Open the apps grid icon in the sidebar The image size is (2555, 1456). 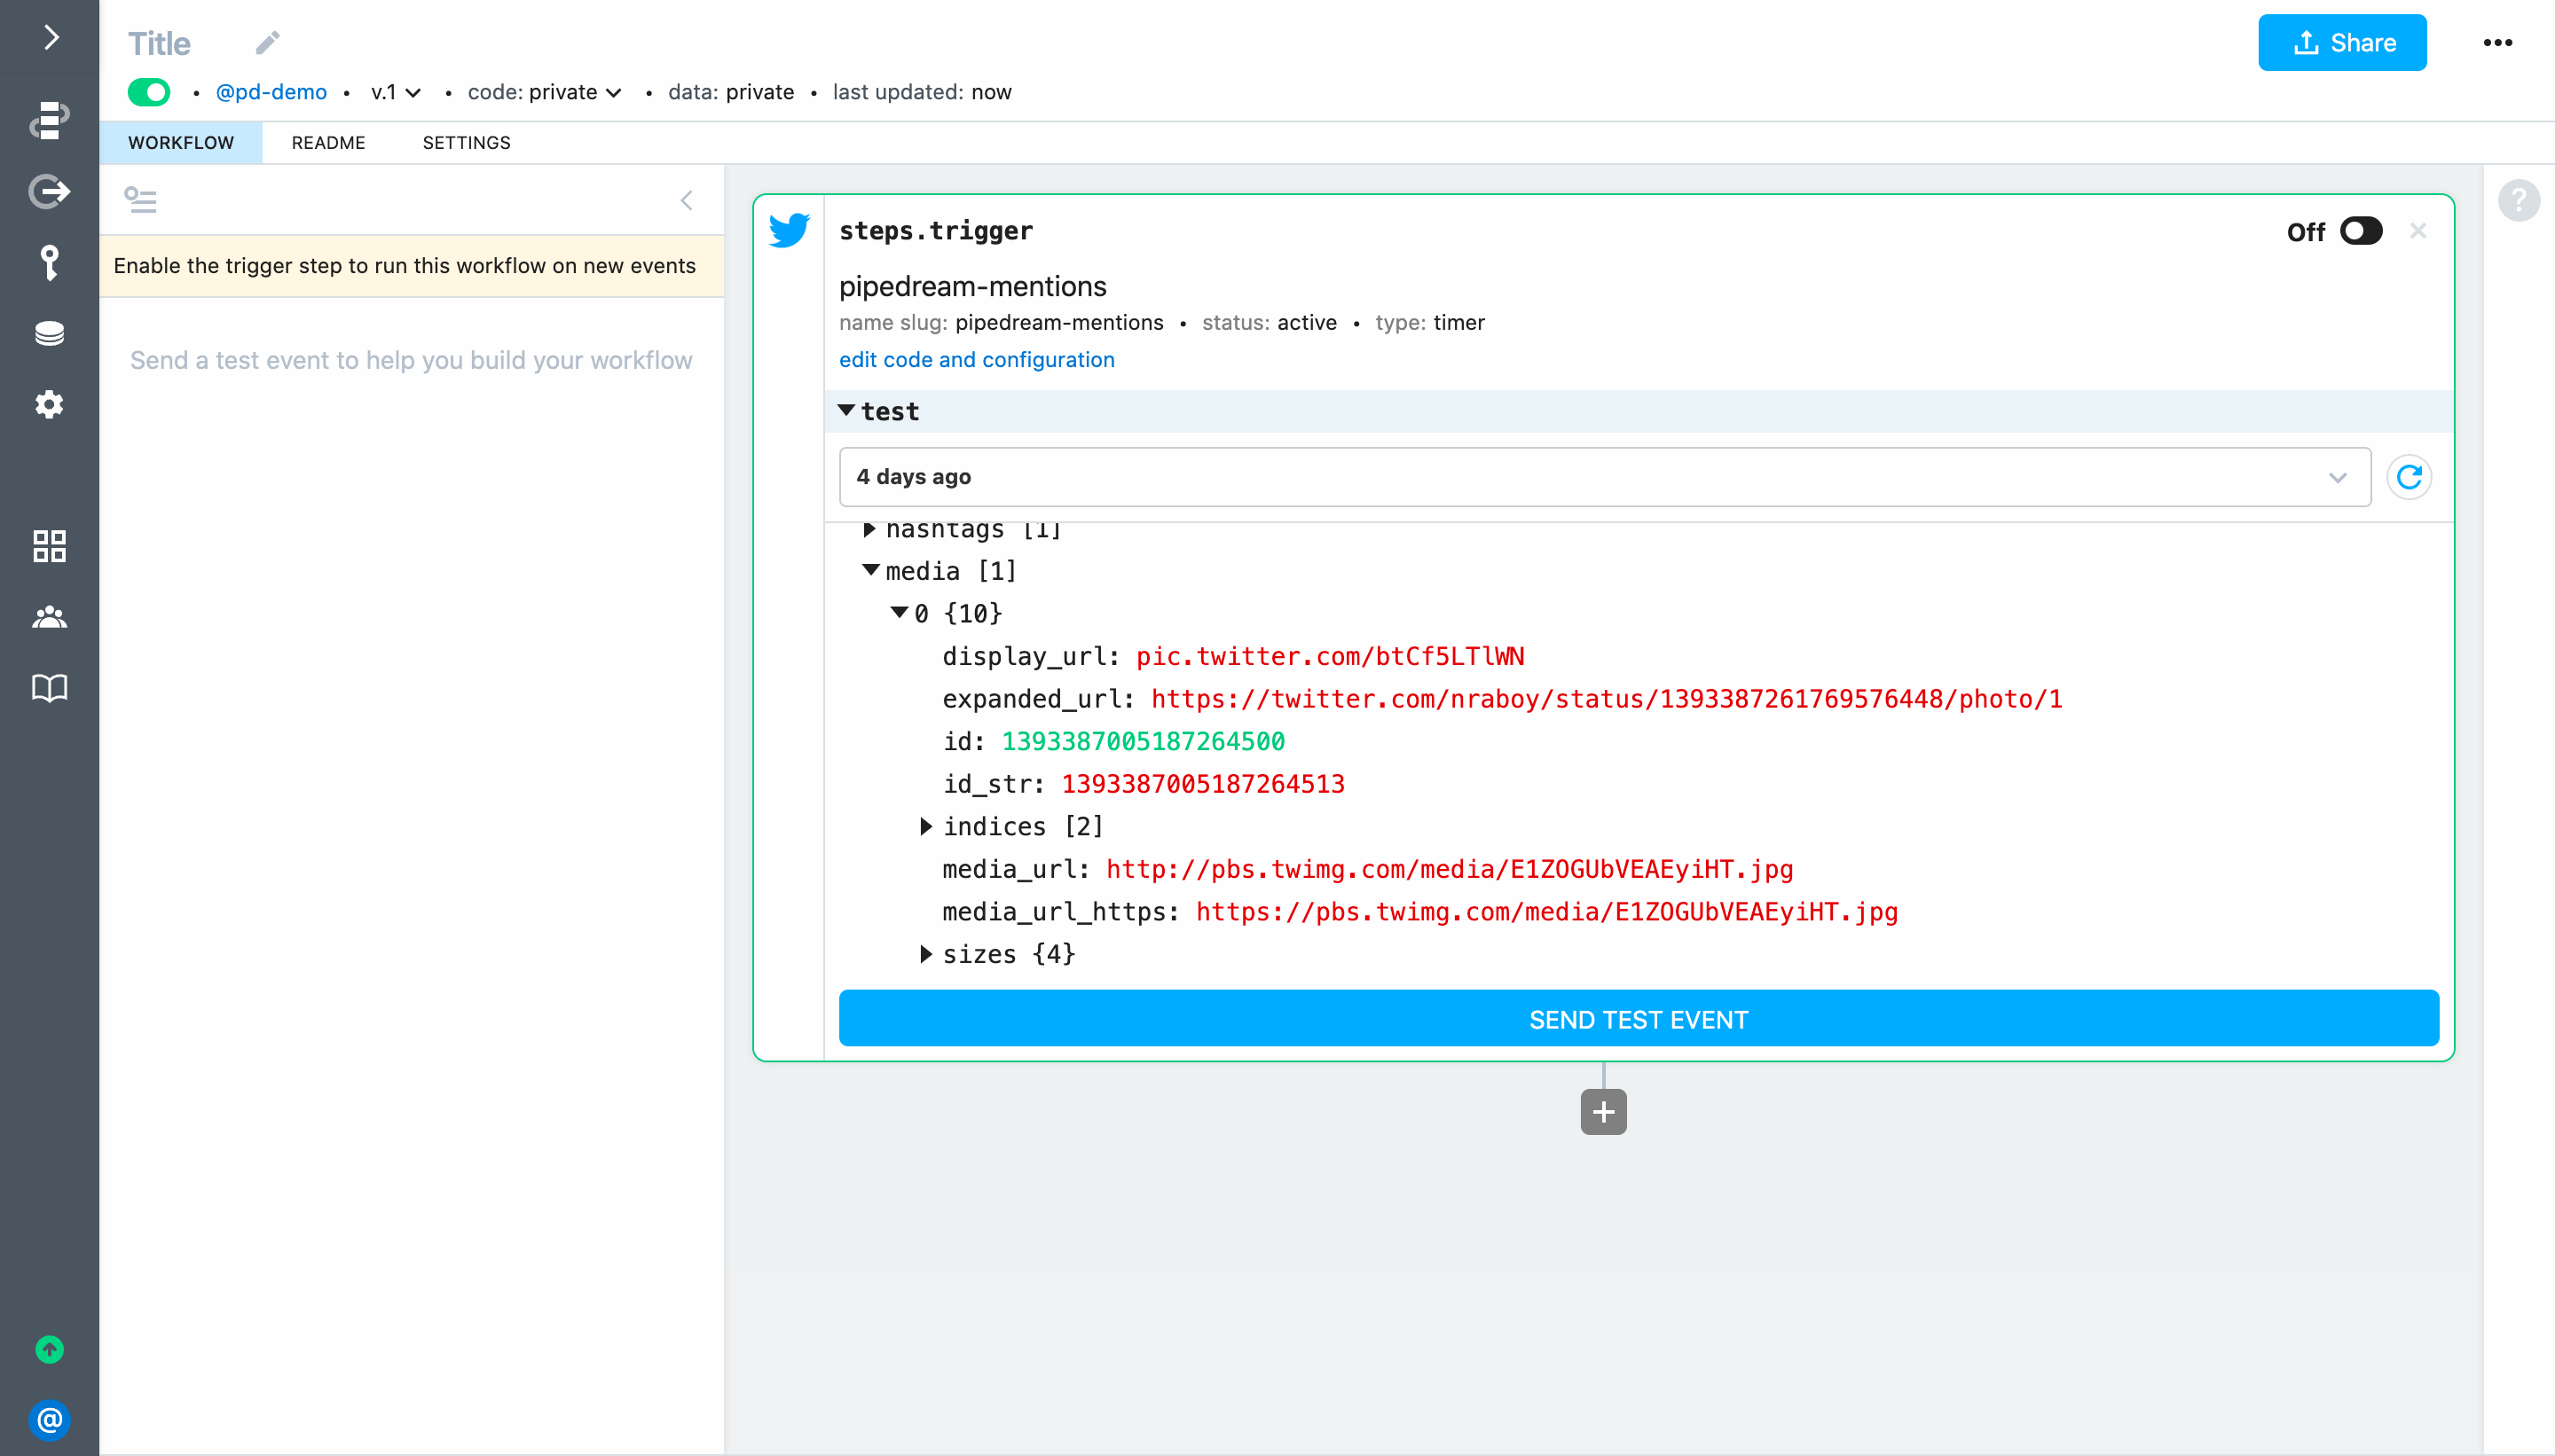coord(49,546)
